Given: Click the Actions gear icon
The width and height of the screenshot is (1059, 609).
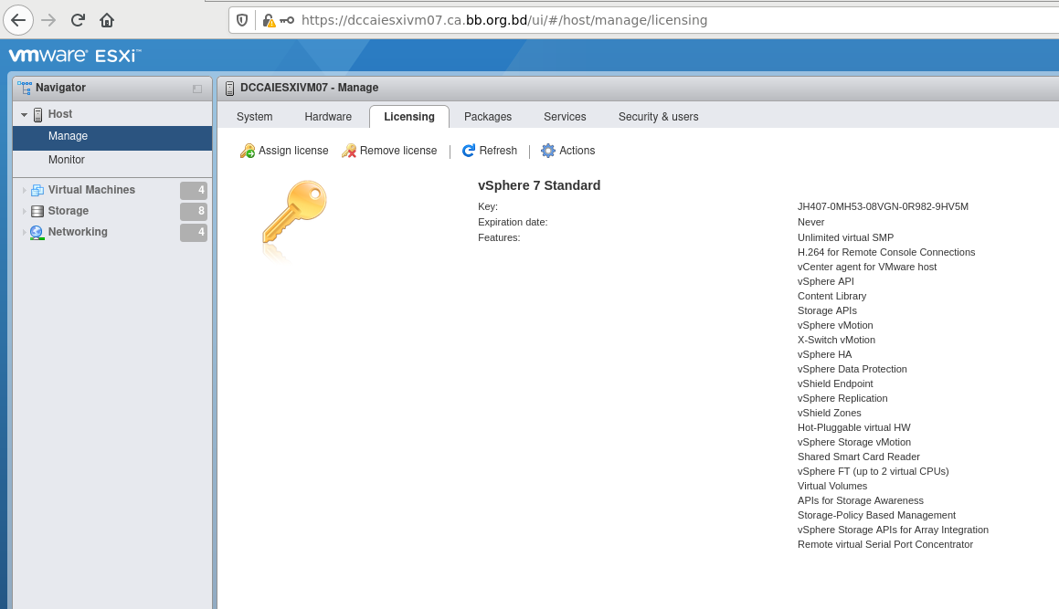Looking at the screenshot, I should tap(548, 151).
